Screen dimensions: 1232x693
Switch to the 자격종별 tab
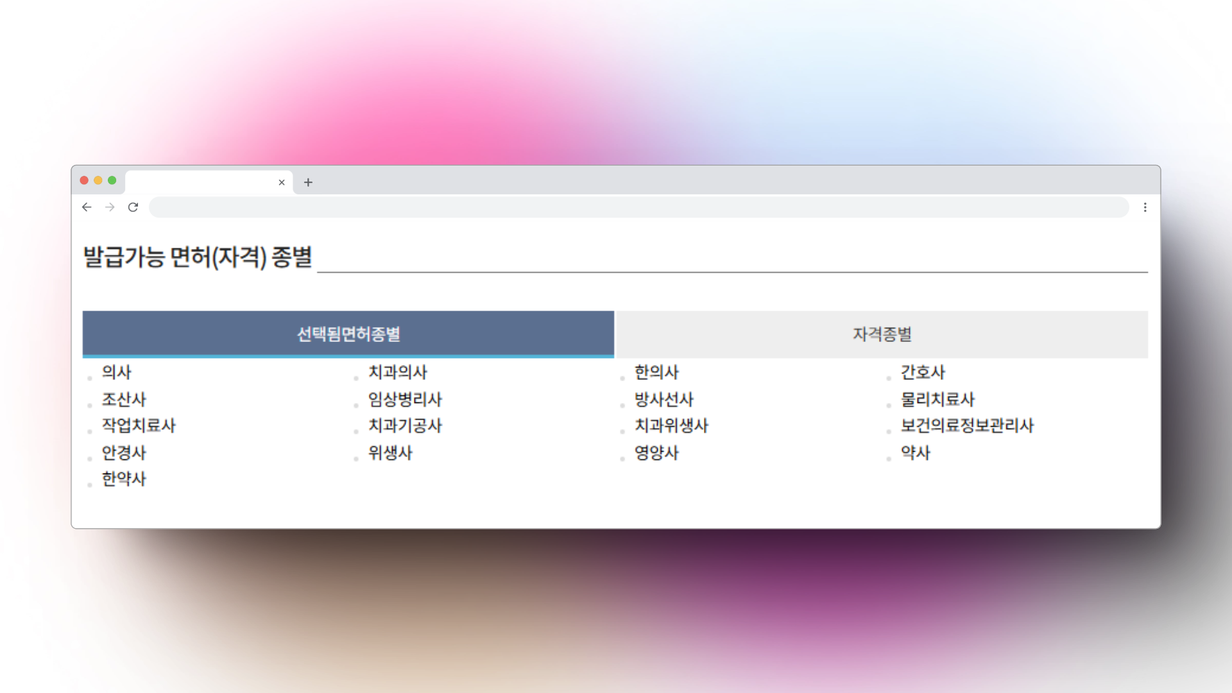(x=882, y=334)
